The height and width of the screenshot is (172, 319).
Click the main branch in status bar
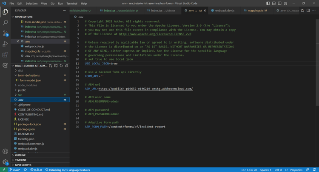point(15,170)
